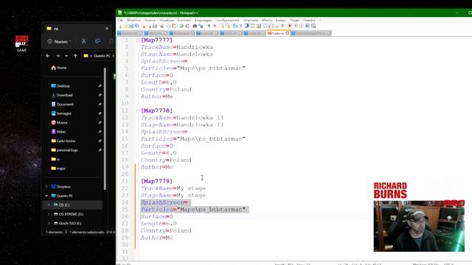Viewport: 472px width, 265px height.
Task: Expand the OS XTREME (D:) drive node
Action: pyautogui.click(x=49, y=214)
